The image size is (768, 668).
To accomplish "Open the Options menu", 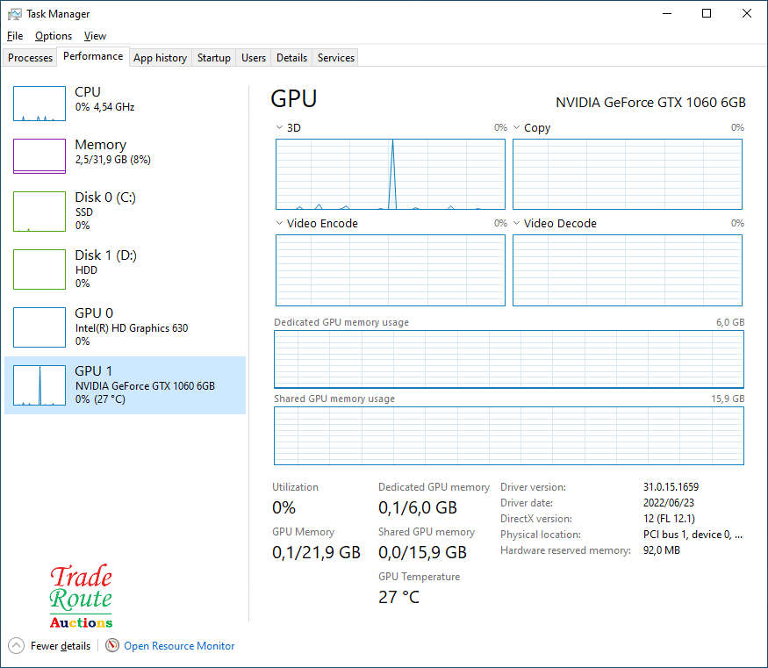I will pos(54,36).
